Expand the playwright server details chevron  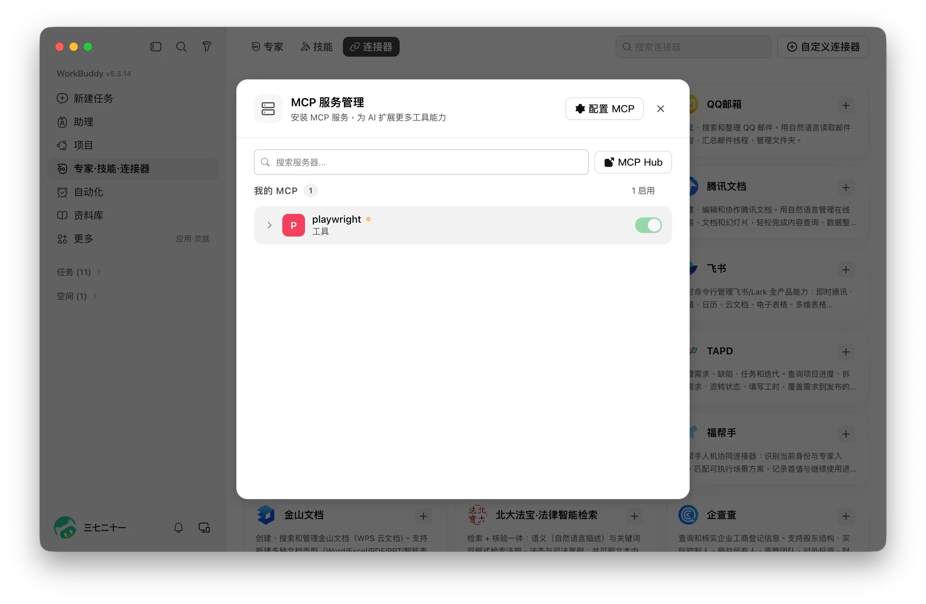(269, 225)
